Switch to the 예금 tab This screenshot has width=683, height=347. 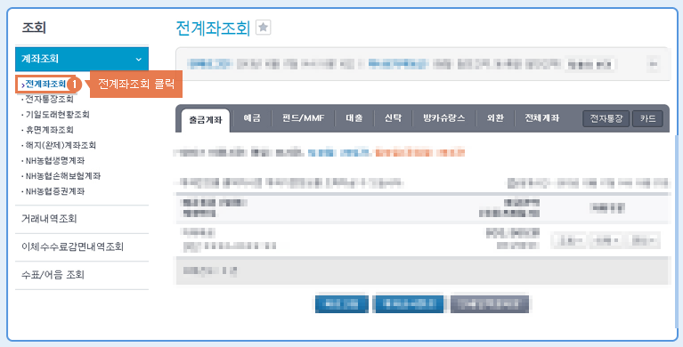252,118
